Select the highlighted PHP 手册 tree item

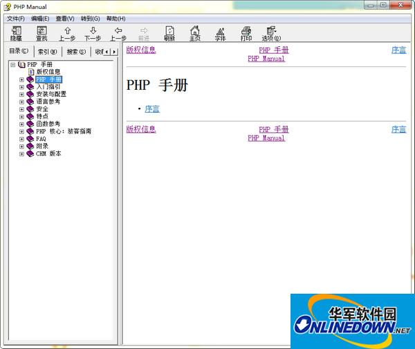(x=48, y=79)
